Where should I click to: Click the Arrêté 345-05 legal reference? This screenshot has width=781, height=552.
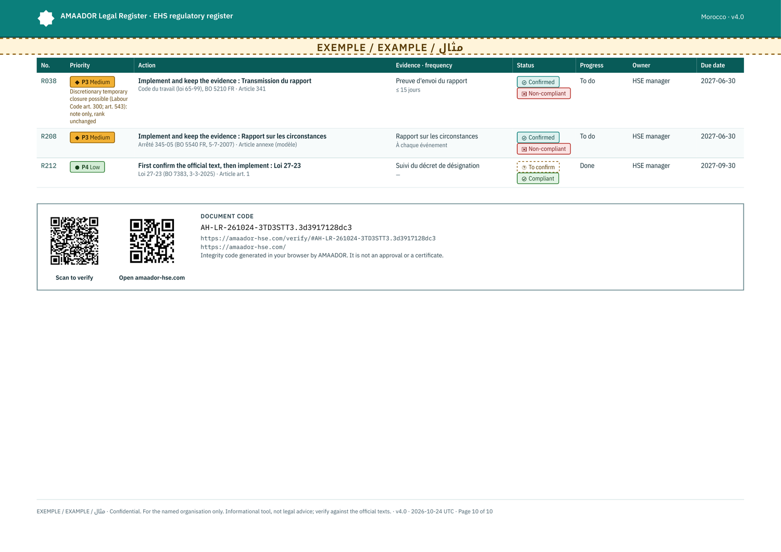[x=218, y=145]
